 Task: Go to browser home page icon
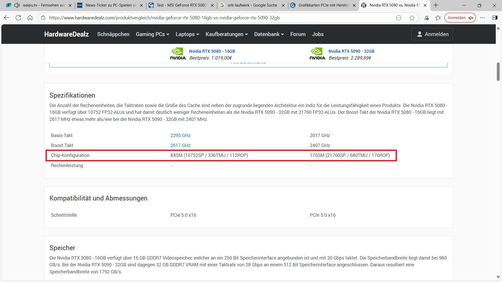[x=30, y=18]
